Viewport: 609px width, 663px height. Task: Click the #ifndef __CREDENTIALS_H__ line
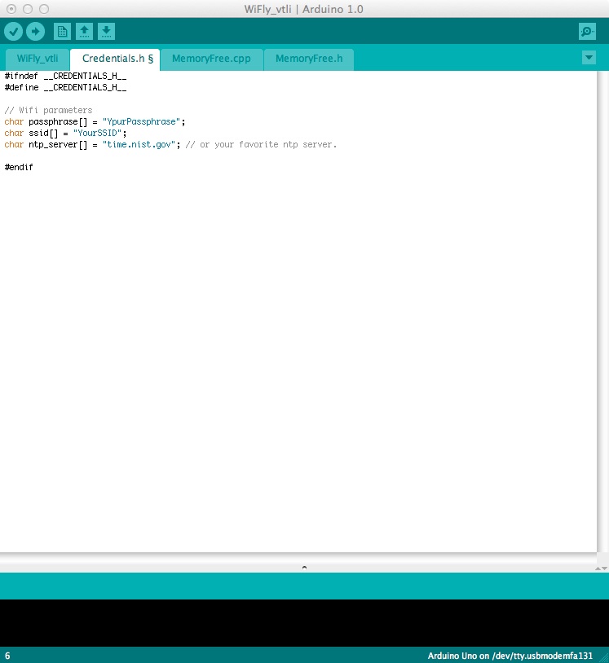pos(65,76)
